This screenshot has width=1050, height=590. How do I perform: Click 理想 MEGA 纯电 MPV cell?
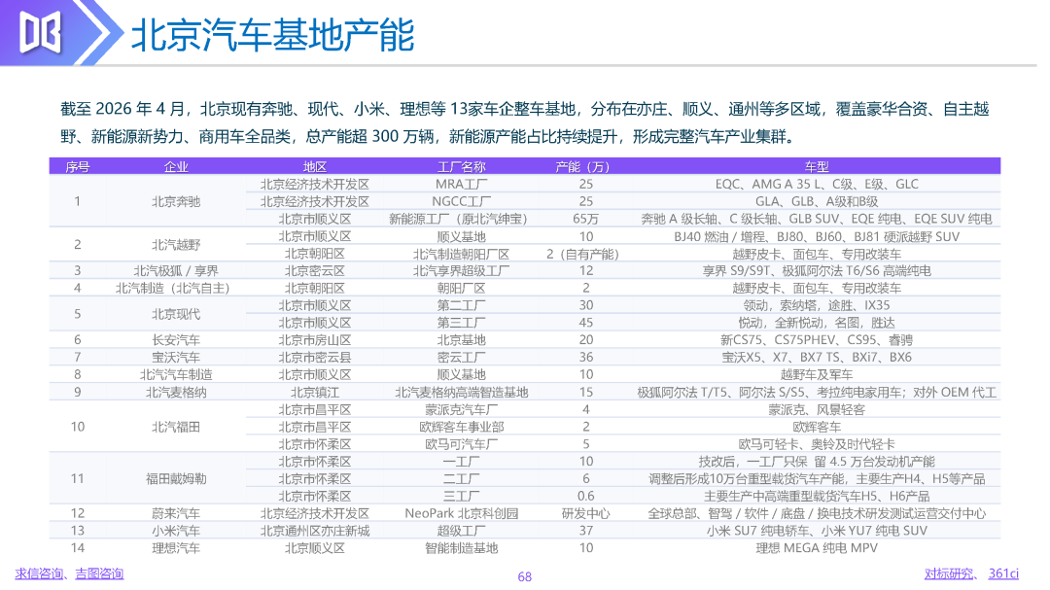(x=817, y=548)
